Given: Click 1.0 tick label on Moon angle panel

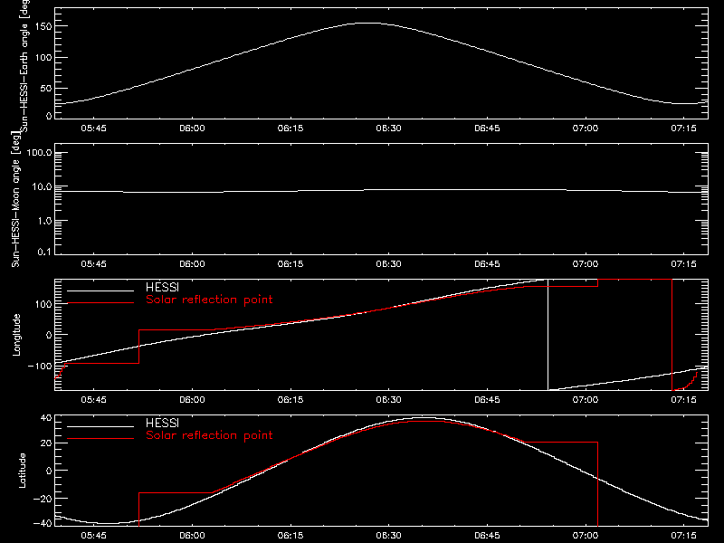Looking at the screenshot, I should click(43, 221).
